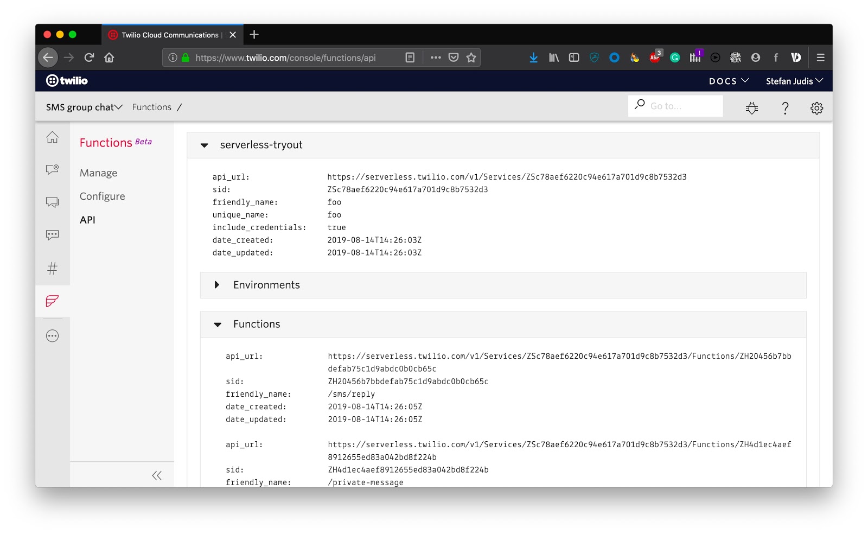
Task: Open a new browser tab
Action: (254, 35)
